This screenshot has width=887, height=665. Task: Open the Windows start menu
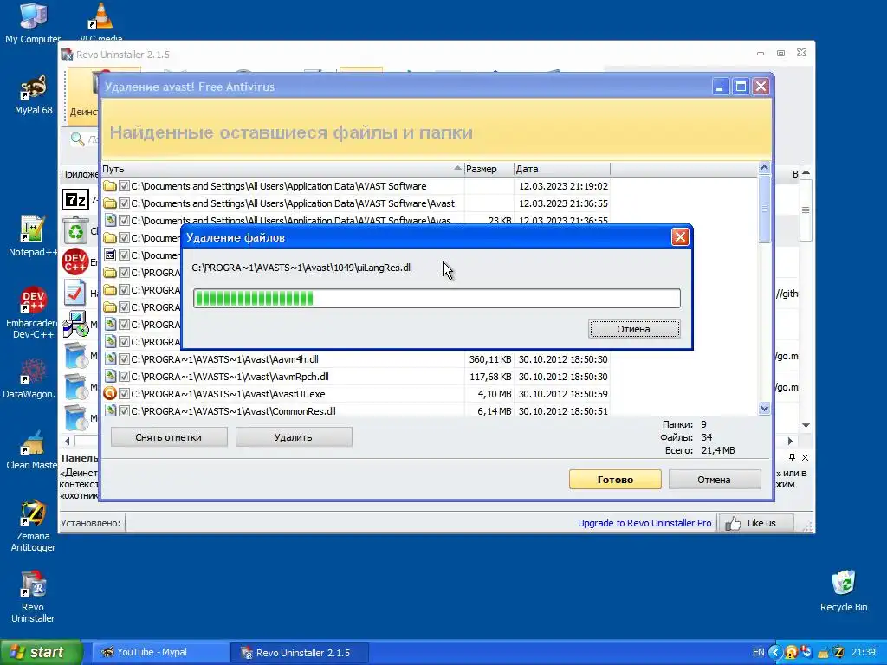pos(41,653)
